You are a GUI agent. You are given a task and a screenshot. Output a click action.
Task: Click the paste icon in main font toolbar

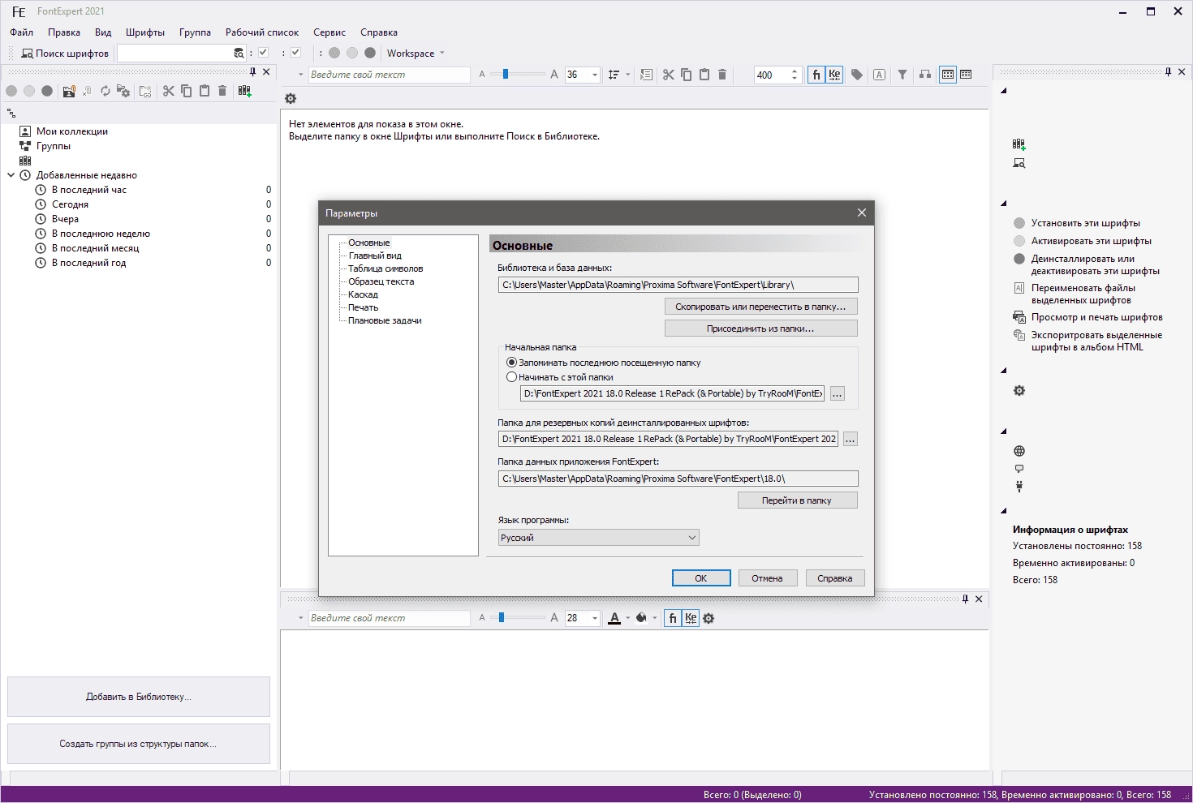704,75
